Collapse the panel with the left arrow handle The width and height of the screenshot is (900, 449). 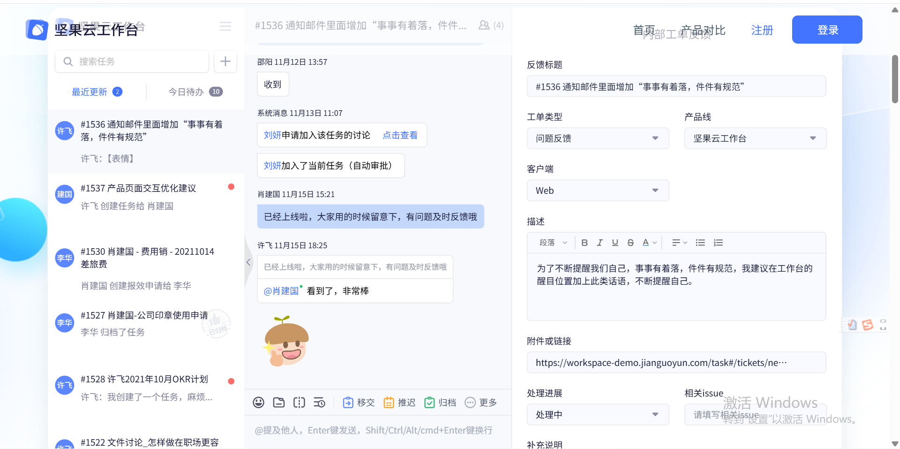[x=249, y=262]
